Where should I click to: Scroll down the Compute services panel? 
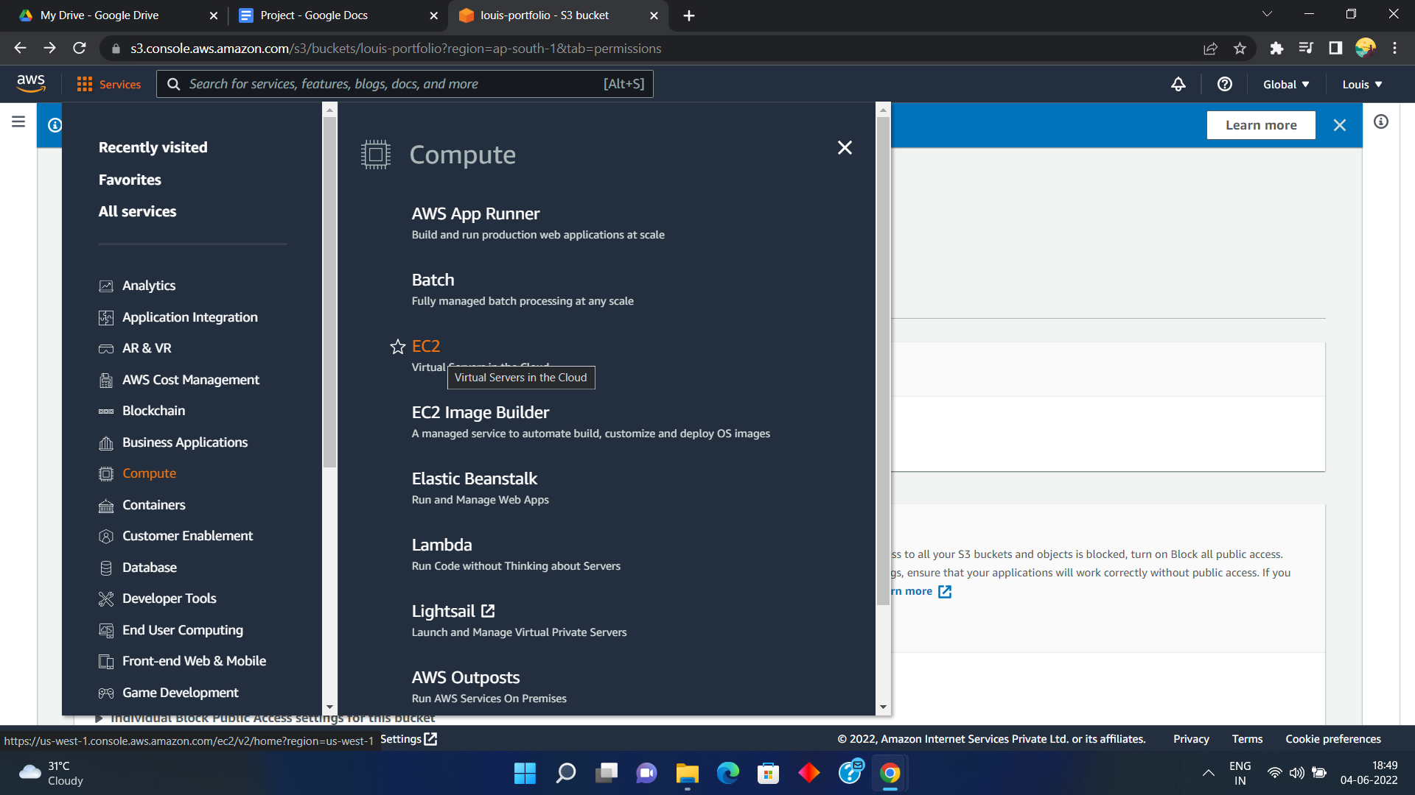coord(884,707)
